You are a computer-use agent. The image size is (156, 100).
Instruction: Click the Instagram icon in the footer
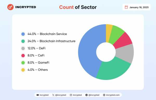71,95
